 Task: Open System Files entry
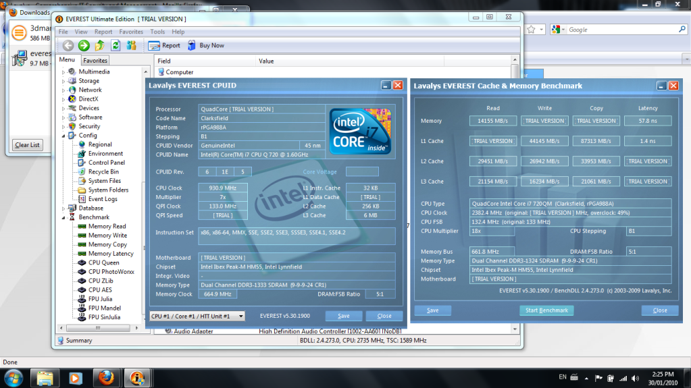pyautogui.click(x=105, y=181)
